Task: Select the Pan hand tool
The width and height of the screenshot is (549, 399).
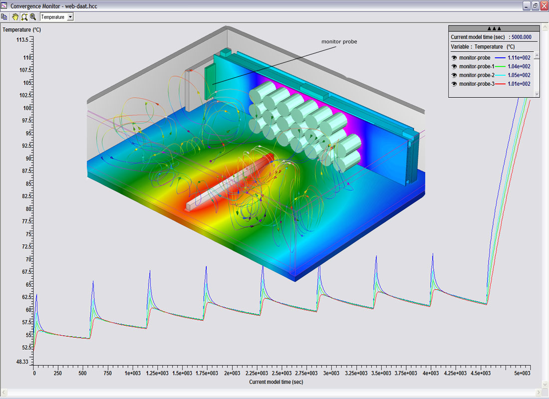Action: [x=15, y=16]
